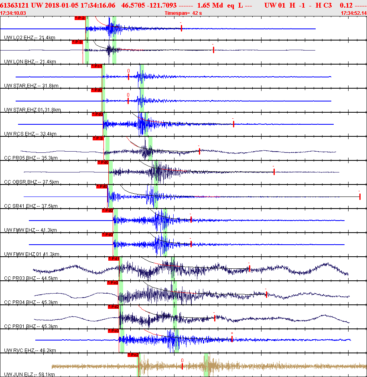Click the red coda marker on the RVC trace
The height and width of the screenshot is (377, 367).
tap(232, 339)
